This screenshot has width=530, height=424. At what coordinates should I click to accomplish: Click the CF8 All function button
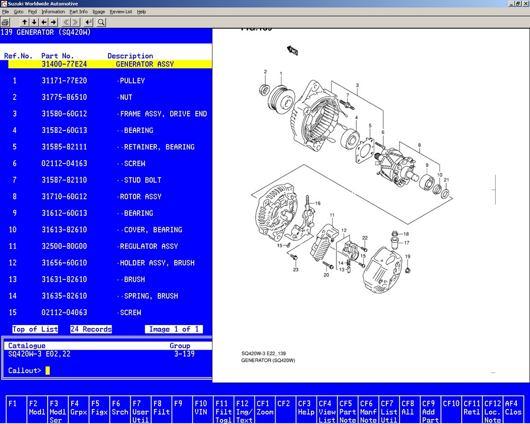tap(409, 410)
